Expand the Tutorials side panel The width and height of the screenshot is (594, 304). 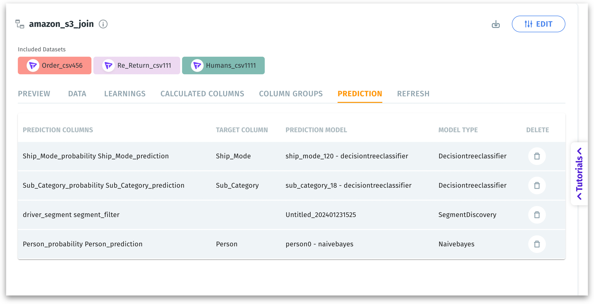(579, 174)
